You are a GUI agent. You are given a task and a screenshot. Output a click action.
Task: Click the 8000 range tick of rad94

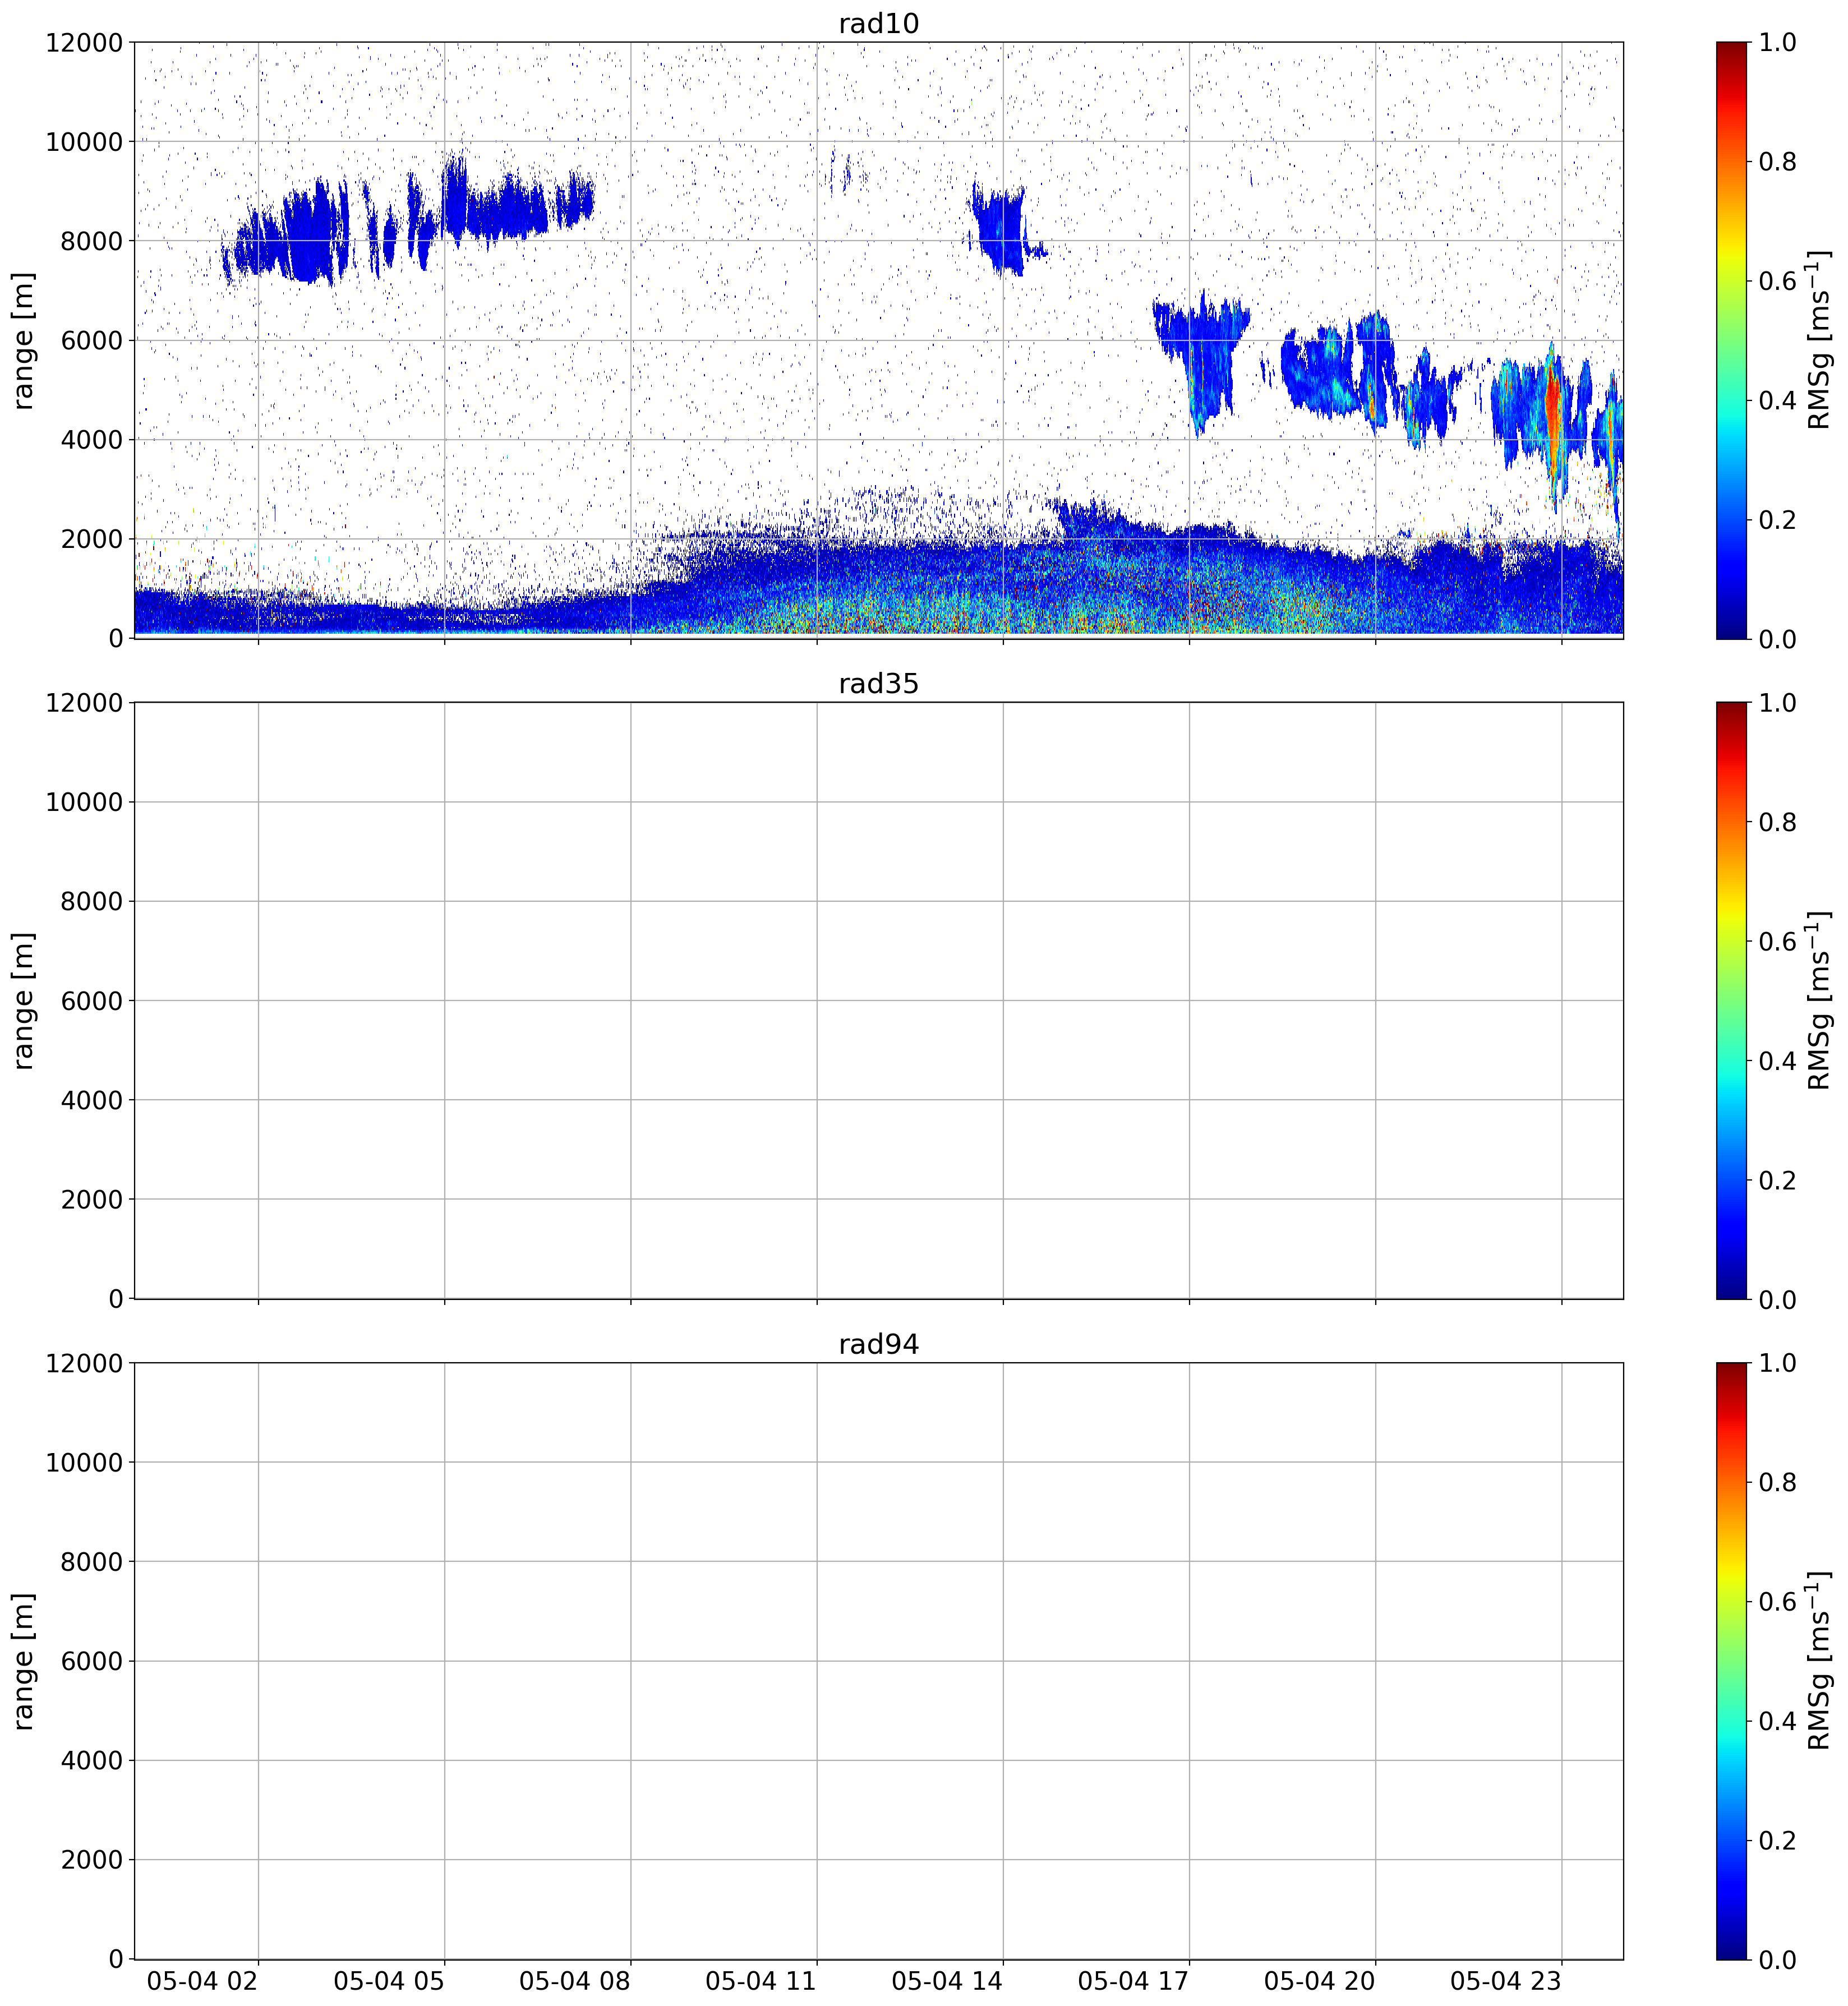(x=91, y=1562)
